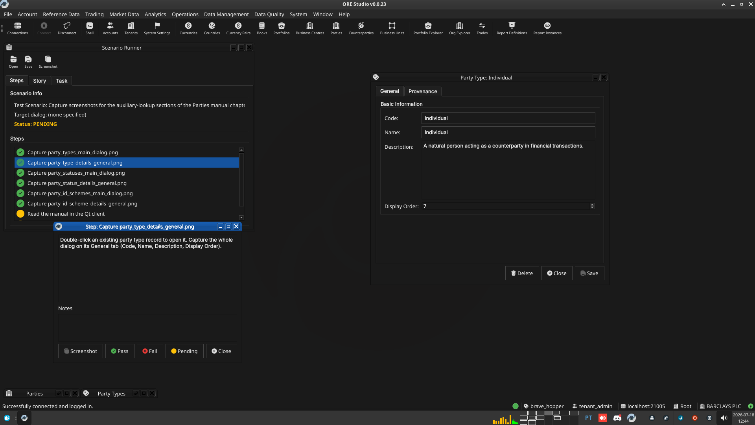Select the General tab in Party Type
The image size is (755, 425).
(389, 91)
